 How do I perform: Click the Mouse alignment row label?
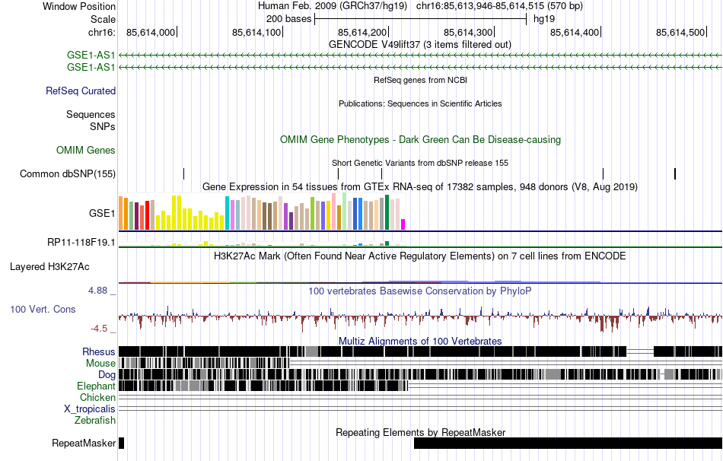click(x=100, y=364)
